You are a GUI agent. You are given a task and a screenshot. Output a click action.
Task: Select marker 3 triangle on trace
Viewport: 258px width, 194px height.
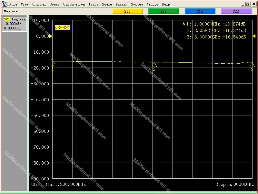pos(252,65)
